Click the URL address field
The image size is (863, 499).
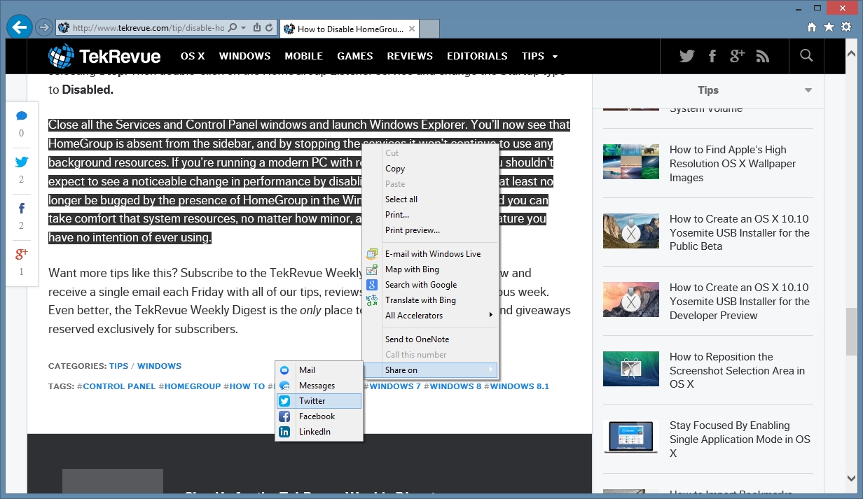(148, 28)
